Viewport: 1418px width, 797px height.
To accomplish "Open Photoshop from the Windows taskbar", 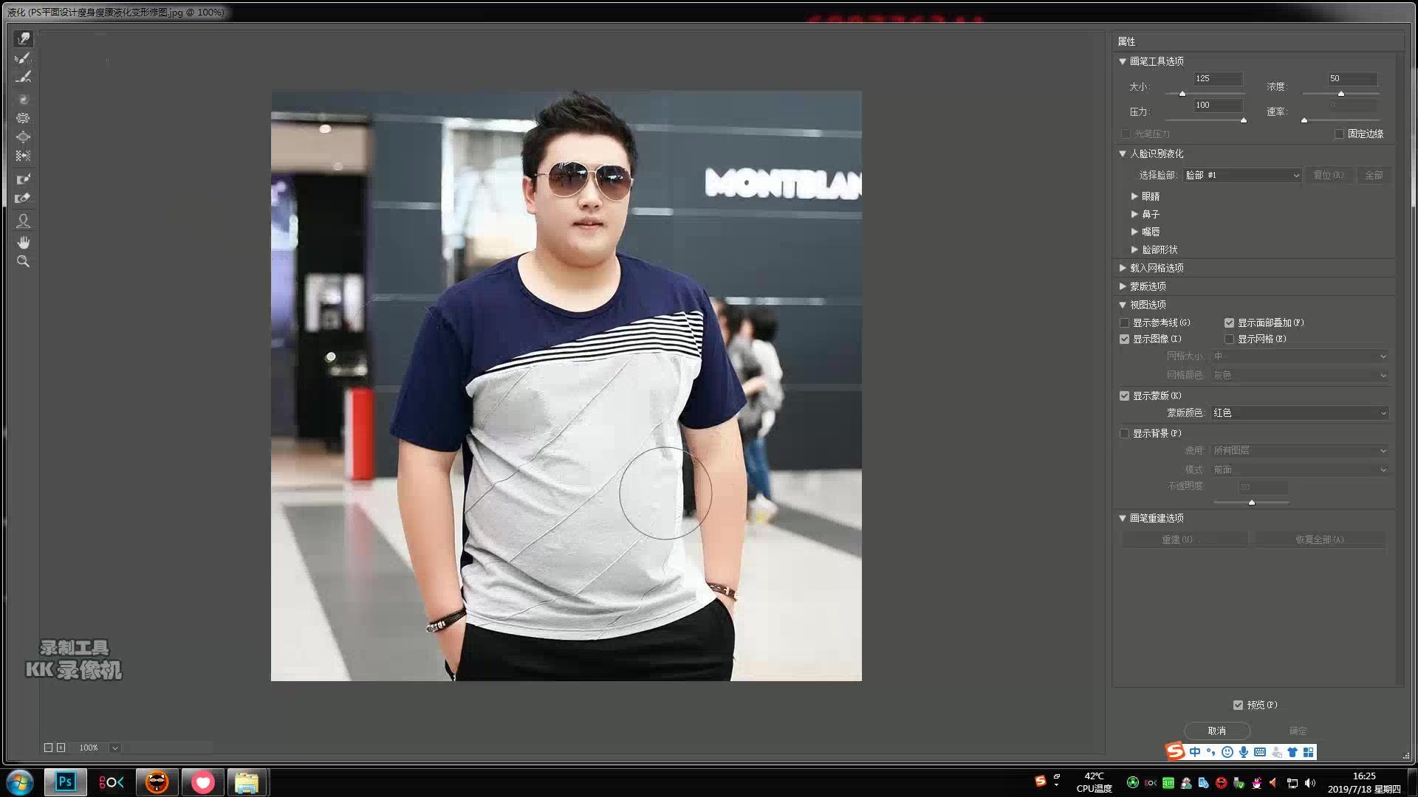I will coord(65,782).
